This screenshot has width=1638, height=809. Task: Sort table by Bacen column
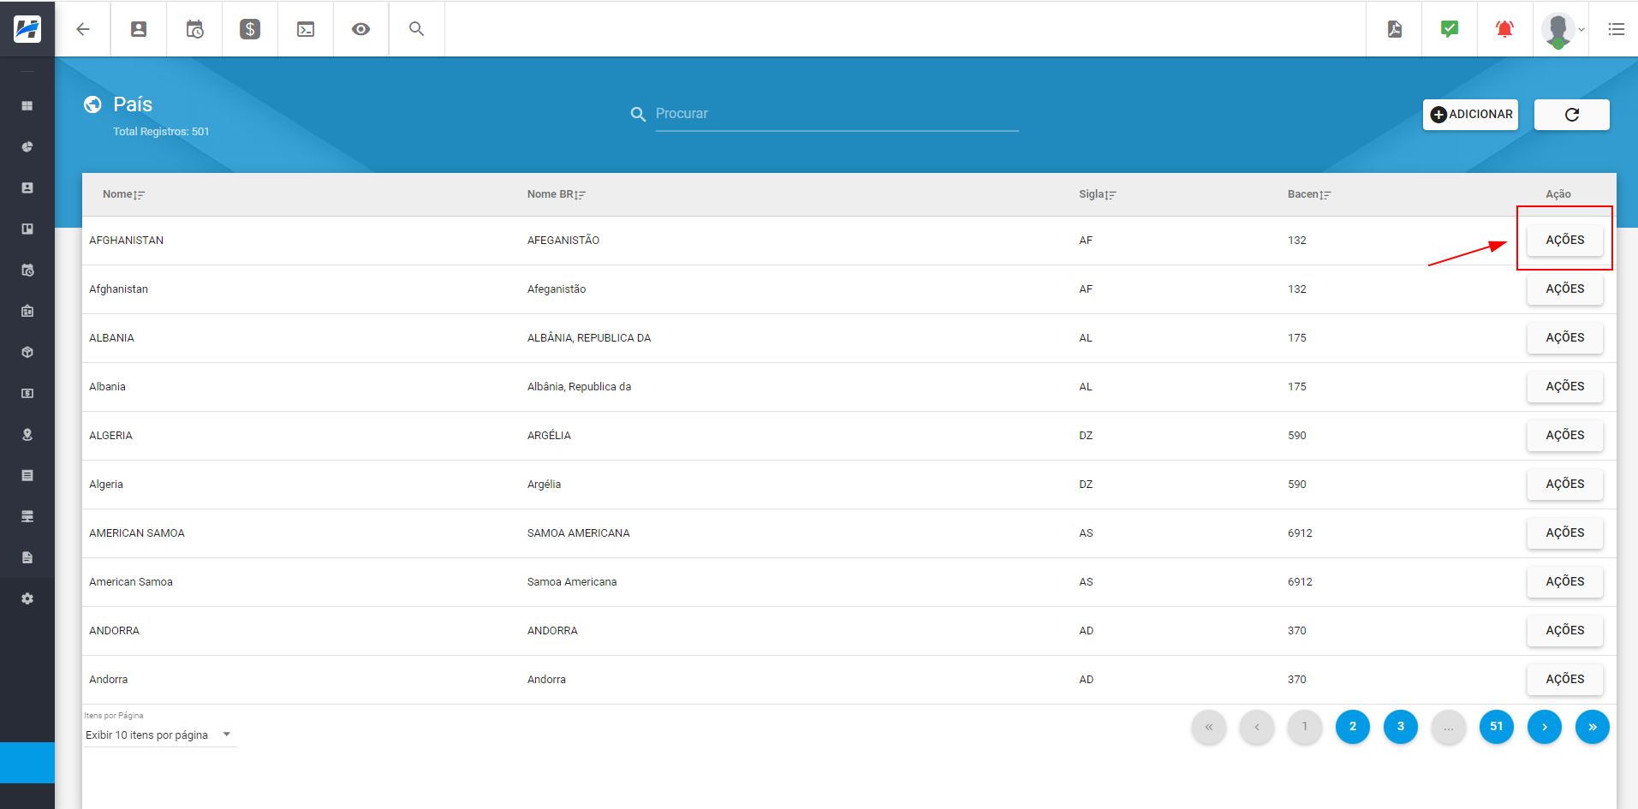point(1309,194)
